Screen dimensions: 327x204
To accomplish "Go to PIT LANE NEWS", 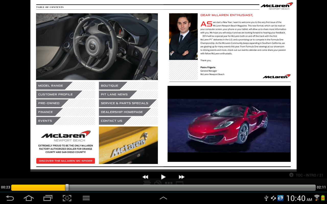I will point(118,94).
